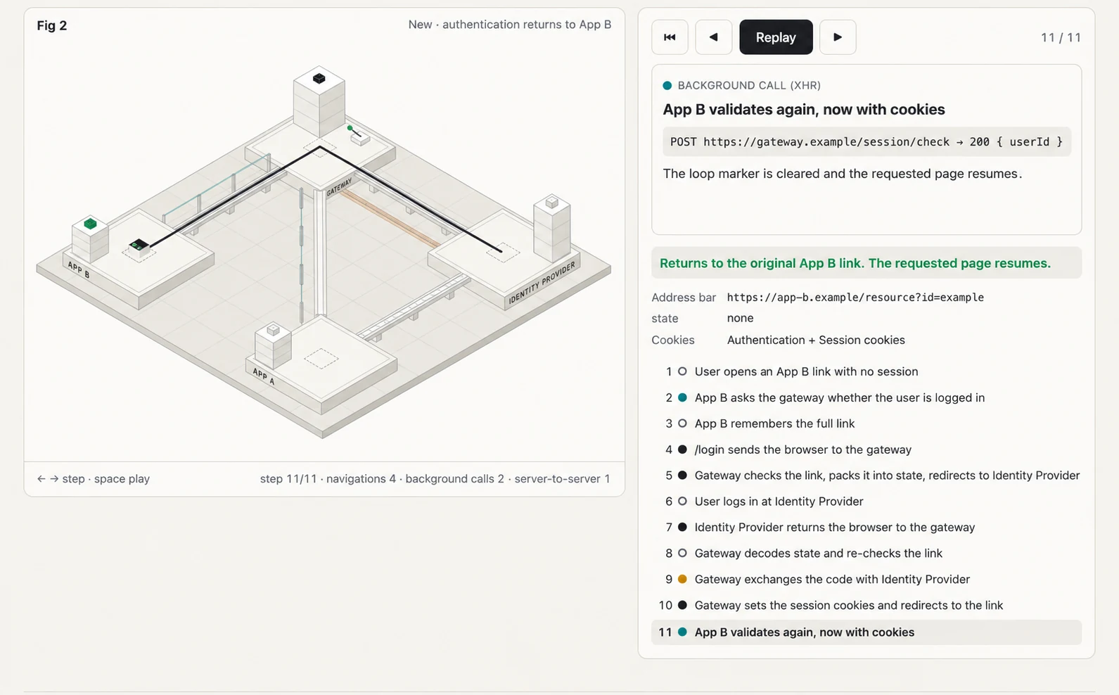
Task: Select step 7: Identity Provider returns the browser
Action: tap(867, 528)
